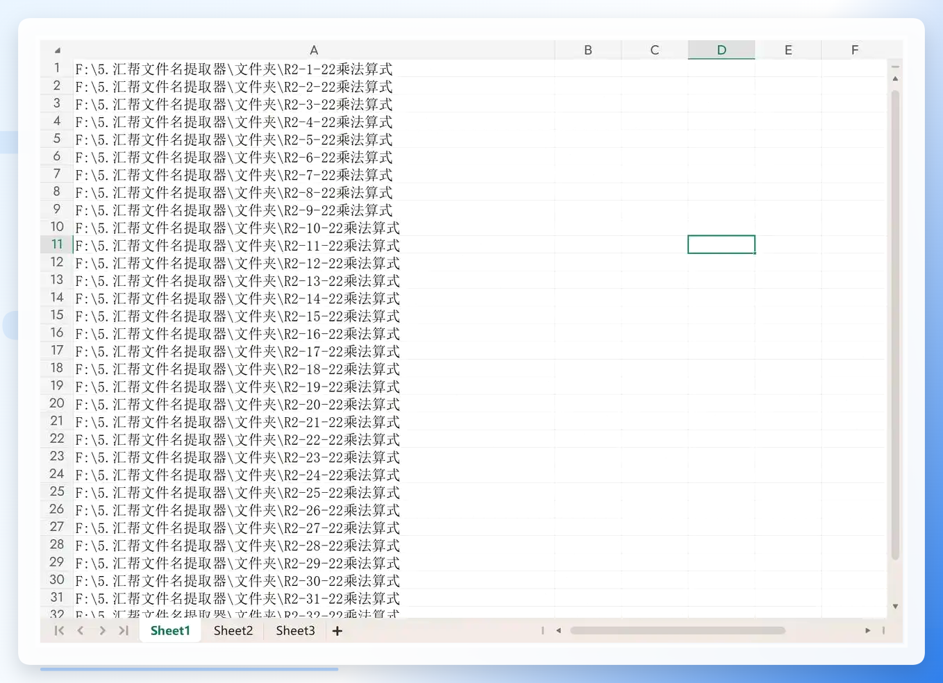This screenshot has height=683, width=943.
Task: Select cell with R2-18-22乘法算式
Action: pos(314,369)
